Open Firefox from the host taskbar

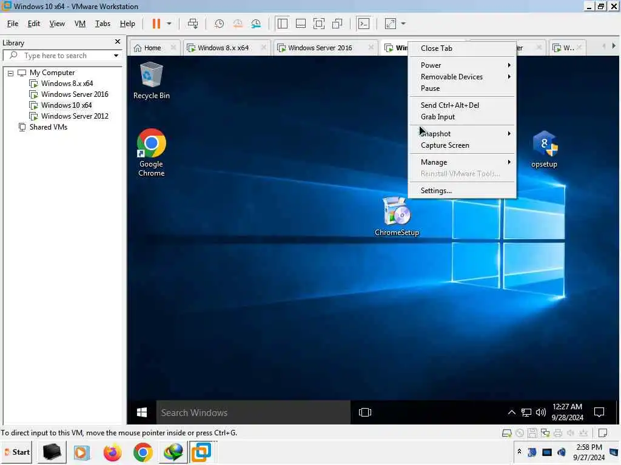tap(112, 452)
